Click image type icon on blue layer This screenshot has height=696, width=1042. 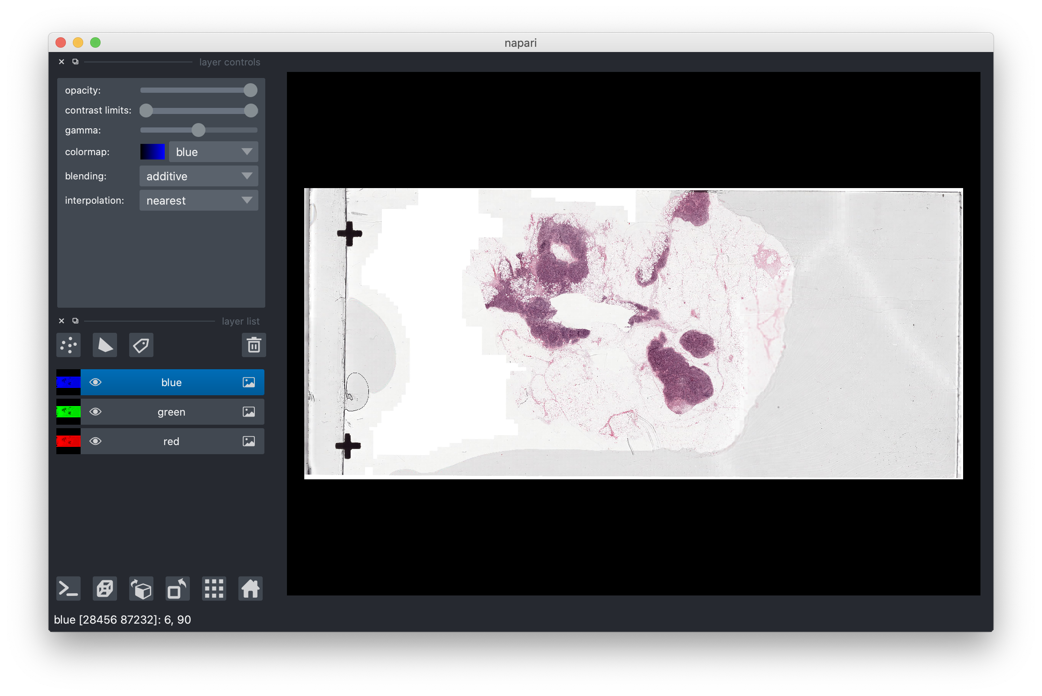(x=249, y=383)
